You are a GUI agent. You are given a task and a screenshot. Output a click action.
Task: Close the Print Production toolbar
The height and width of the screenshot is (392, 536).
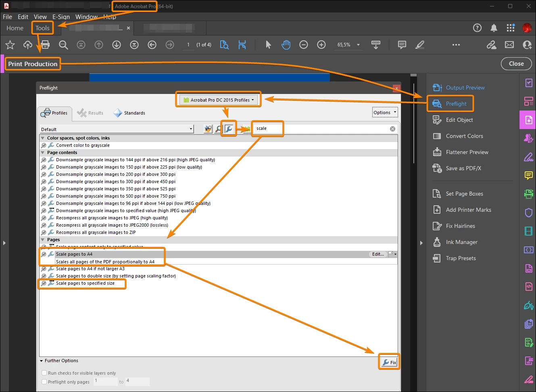[516, 64]
